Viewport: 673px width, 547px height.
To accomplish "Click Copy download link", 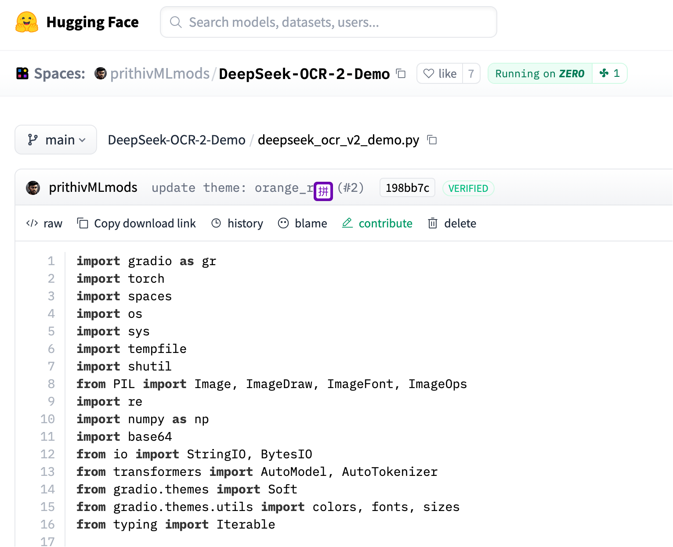I will click(x=137, y=223).
